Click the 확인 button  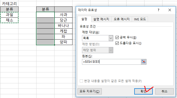tap(143, 91)
